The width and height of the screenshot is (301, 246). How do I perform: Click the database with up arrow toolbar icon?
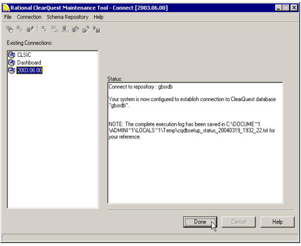tap(75, 30)
